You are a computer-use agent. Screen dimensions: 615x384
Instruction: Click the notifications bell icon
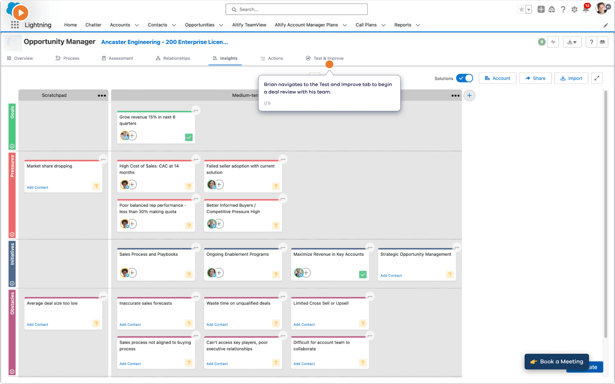tap(586, 10)
